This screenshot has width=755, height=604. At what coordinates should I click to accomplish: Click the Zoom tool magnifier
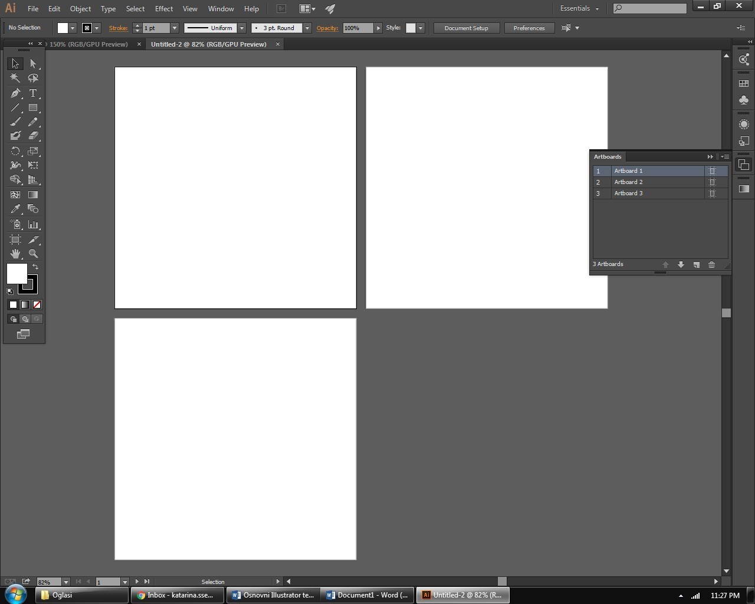[33, 254]
